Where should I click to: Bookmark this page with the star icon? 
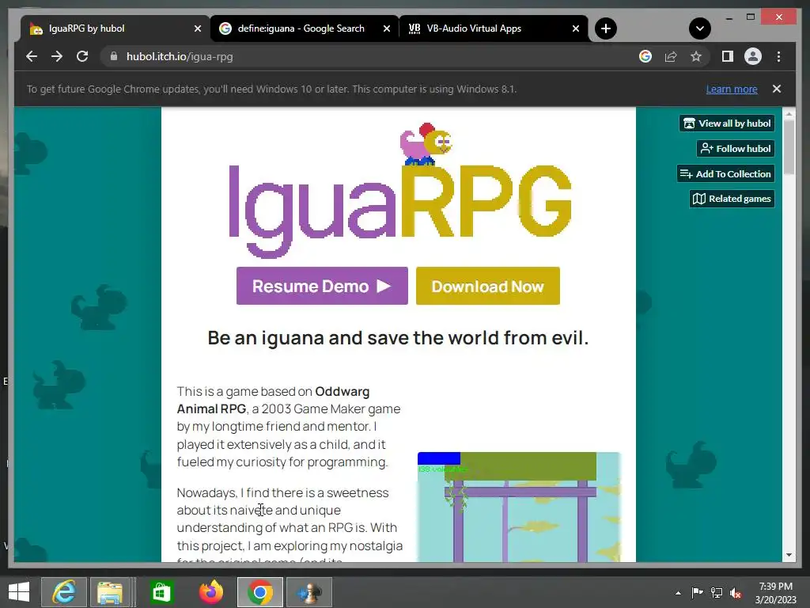696,56
